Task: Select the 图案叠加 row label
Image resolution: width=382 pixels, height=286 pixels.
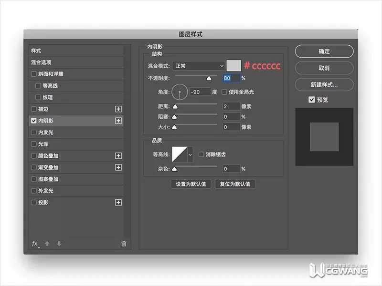Action: pos(48,179)
